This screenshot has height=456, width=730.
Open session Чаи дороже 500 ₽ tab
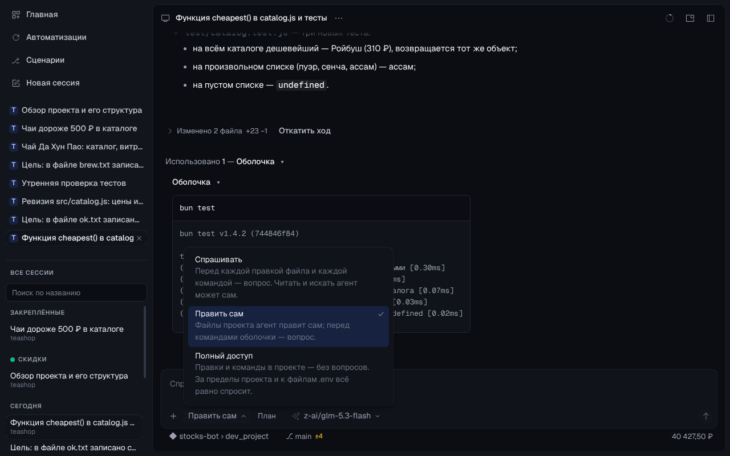point(76,128)
